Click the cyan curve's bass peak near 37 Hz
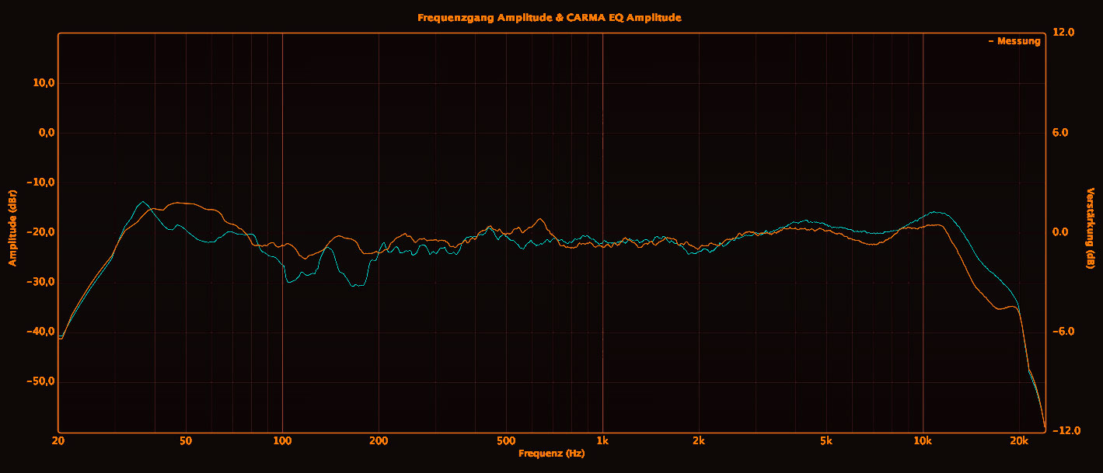Screen dimensions: 1103x473 pyautogui.click(x=143, y=202)
